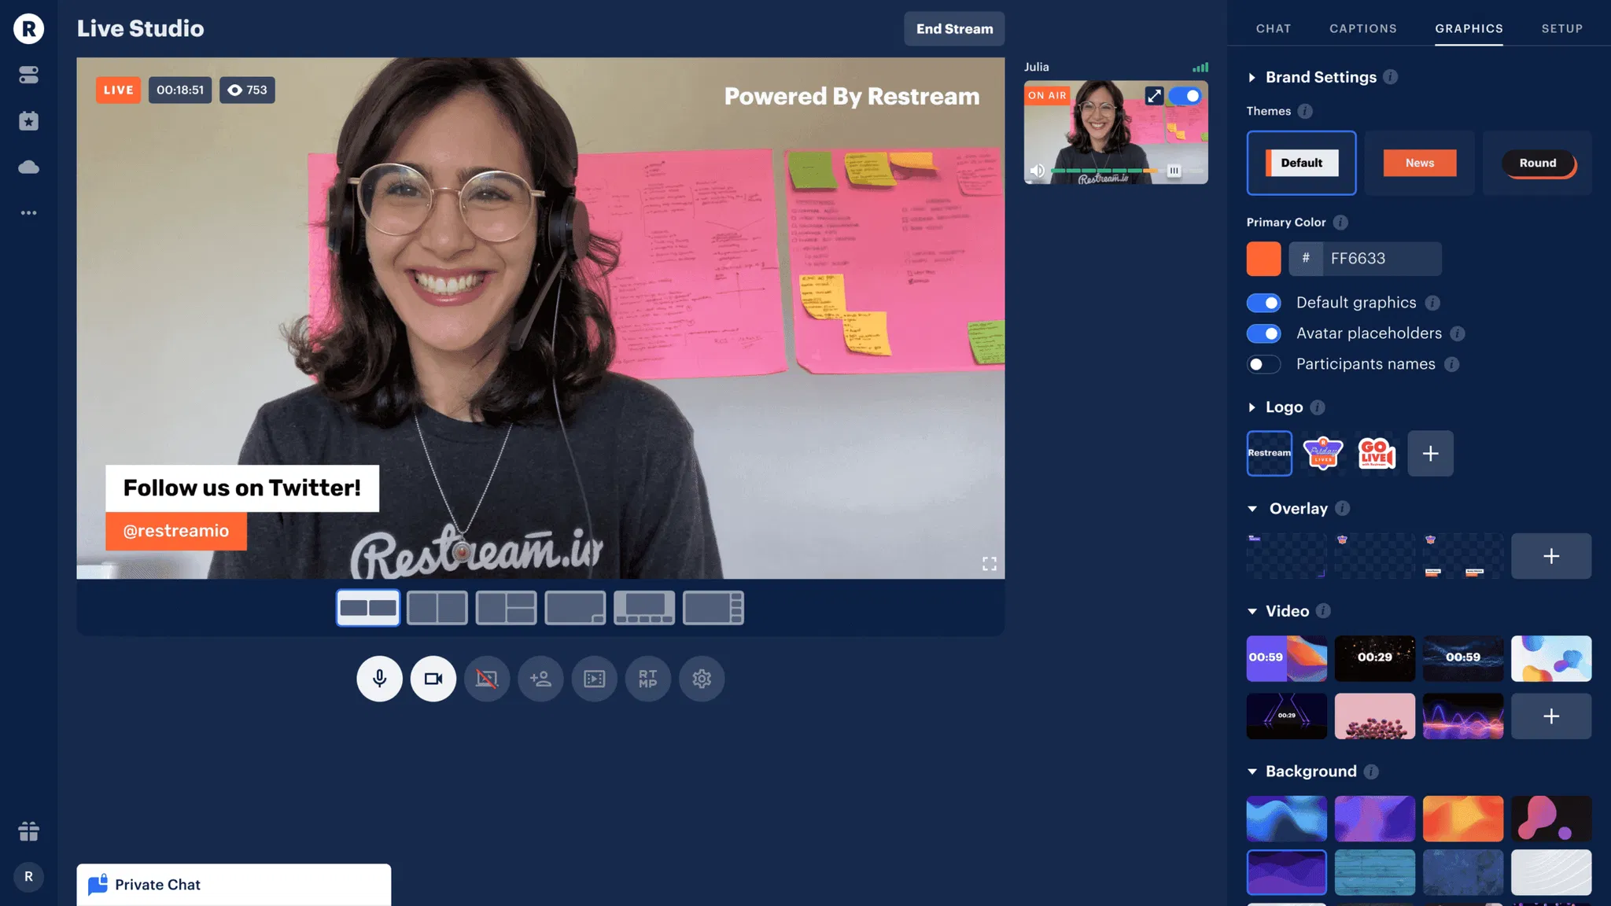
Task: Switch to the Chat tab
Action: click(1273, 28)
